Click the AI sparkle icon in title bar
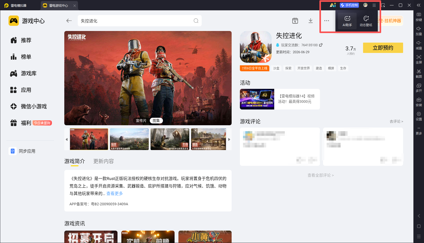 tap(333, 5)
